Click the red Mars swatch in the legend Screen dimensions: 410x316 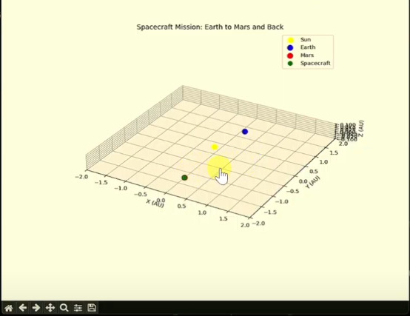click(x=290, y=56)
